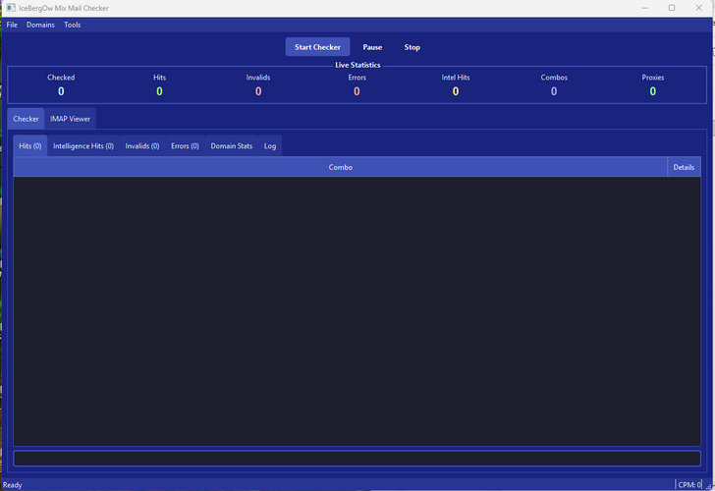The height and width of the screenshot is (491, 715).
Task: Select the Hits (0) tab
Action: 30,146
